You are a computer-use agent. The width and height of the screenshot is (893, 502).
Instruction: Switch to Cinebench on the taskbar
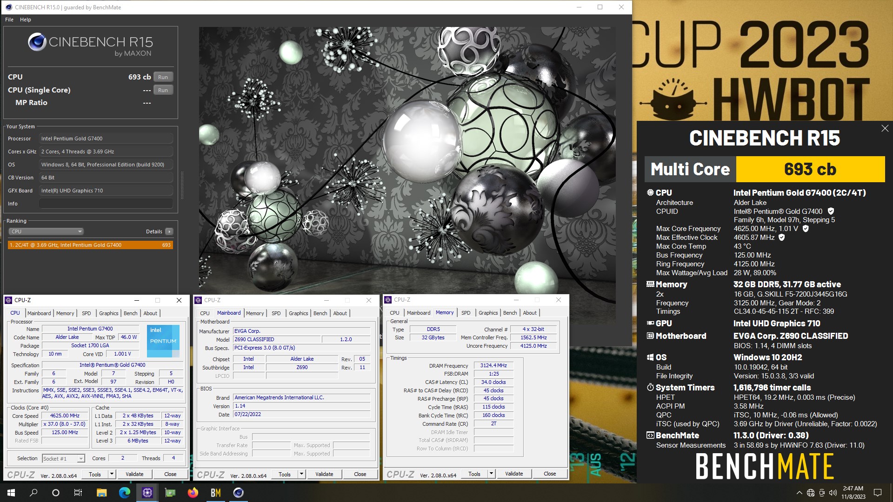[x=238, y=493]
